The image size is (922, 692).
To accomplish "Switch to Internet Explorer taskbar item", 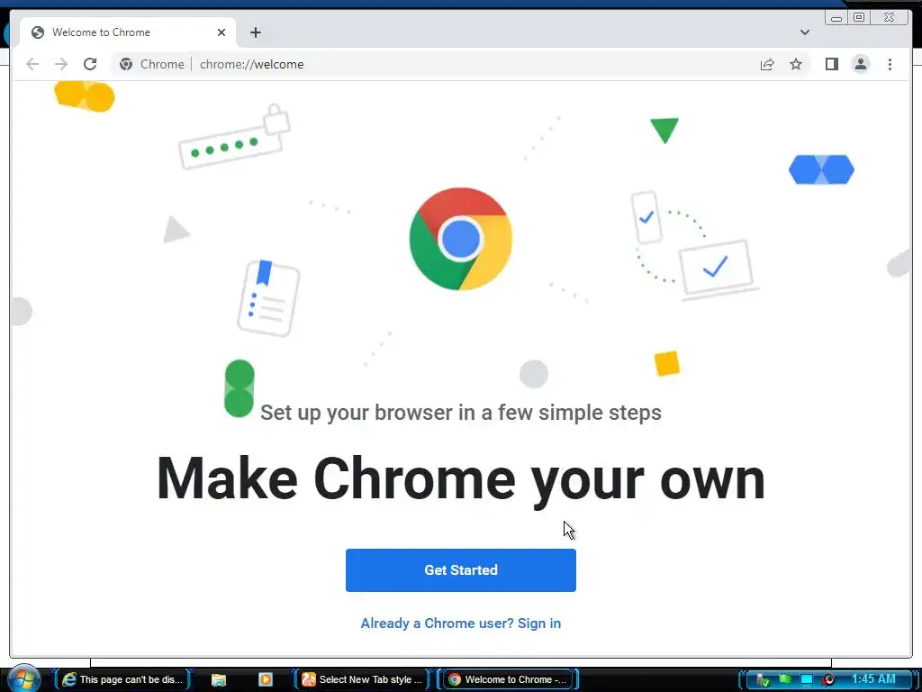I will pyautogui.click(x=122, y=679).
